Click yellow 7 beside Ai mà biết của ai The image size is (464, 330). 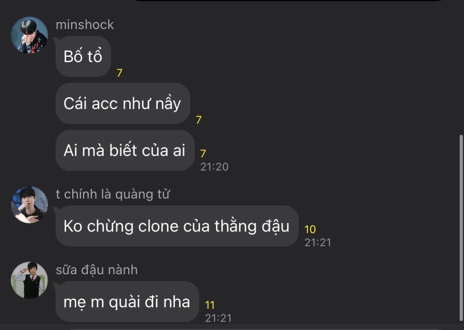pos(203,154)
